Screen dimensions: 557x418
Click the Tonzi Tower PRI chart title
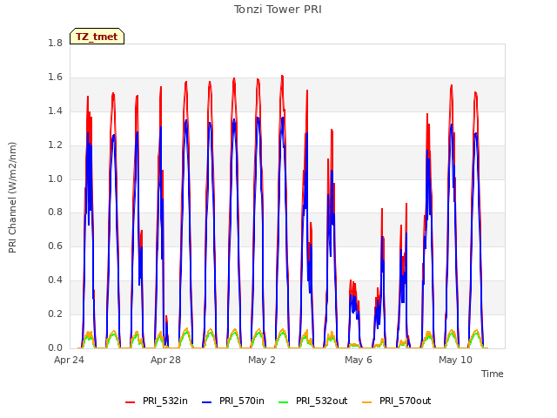coord(278,10)
